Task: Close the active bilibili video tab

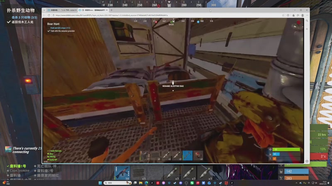Action: pos(107,10)
